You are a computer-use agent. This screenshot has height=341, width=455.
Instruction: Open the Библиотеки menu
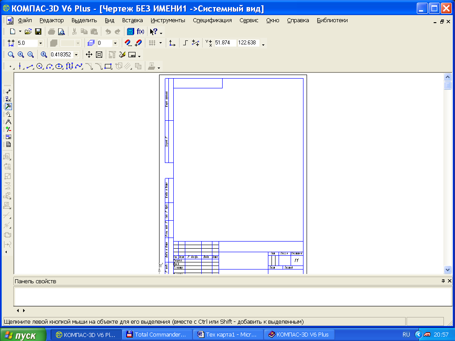332,20
